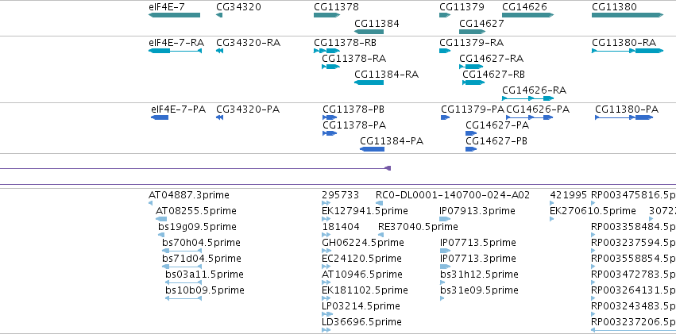Screen dimensions: 676x334
Task: Select the CG34320 gene arrow
Action: tap(219, 15)
